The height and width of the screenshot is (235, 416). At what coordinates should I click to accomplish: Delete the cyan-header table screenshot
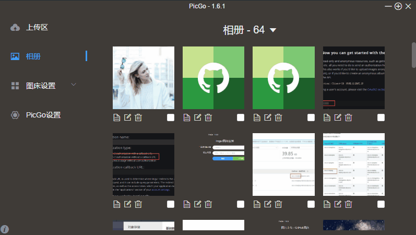348,204
